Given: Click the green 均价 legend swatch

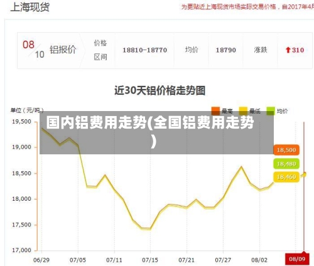Looking at the screenshot, I should click(x=271, y=111).
